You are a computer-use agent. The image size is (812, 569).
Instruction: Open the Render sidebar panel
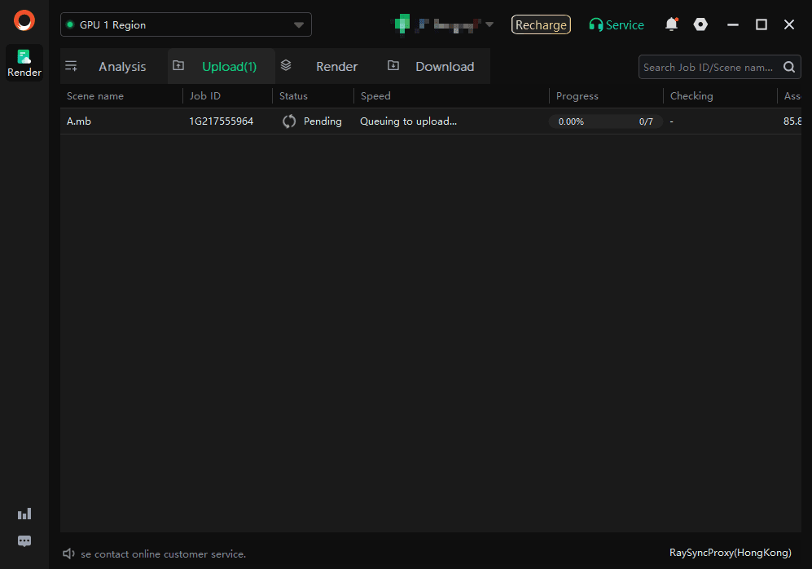24,63
